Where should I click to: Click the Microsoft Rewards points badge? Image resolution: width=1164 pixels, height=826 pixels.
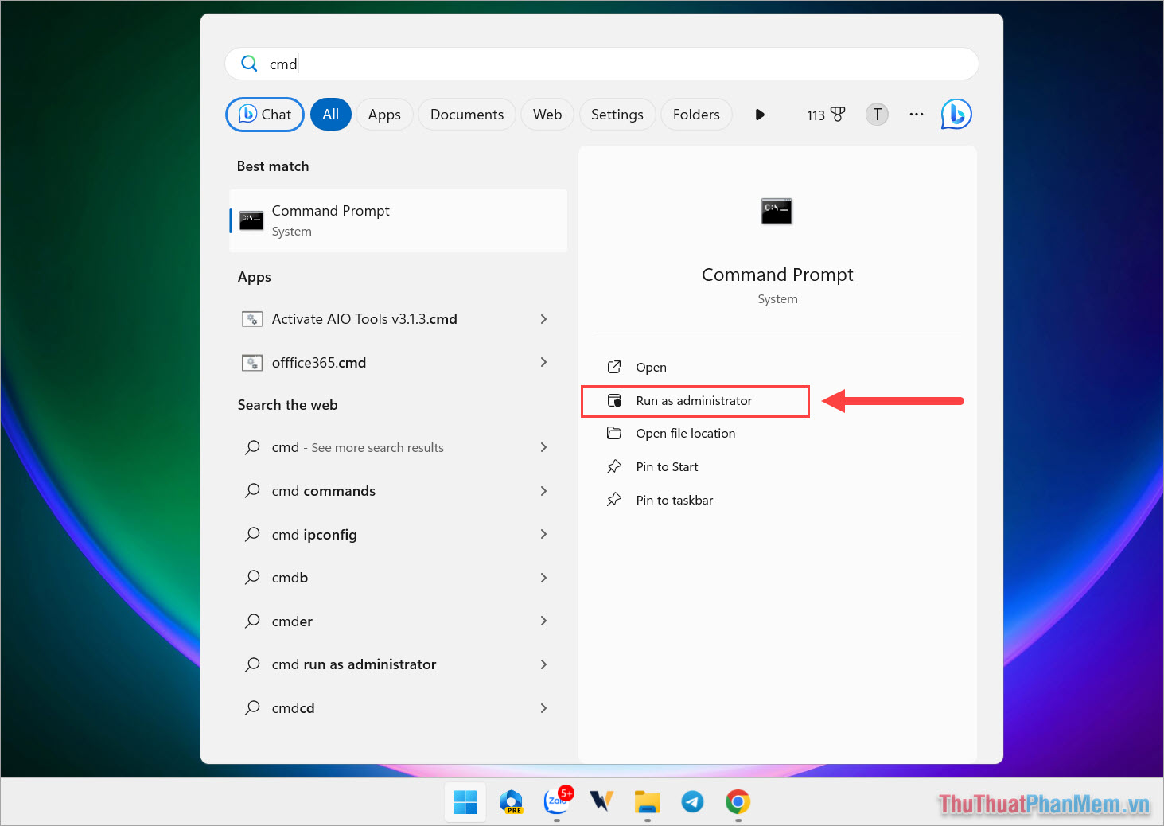pos(825,114)
